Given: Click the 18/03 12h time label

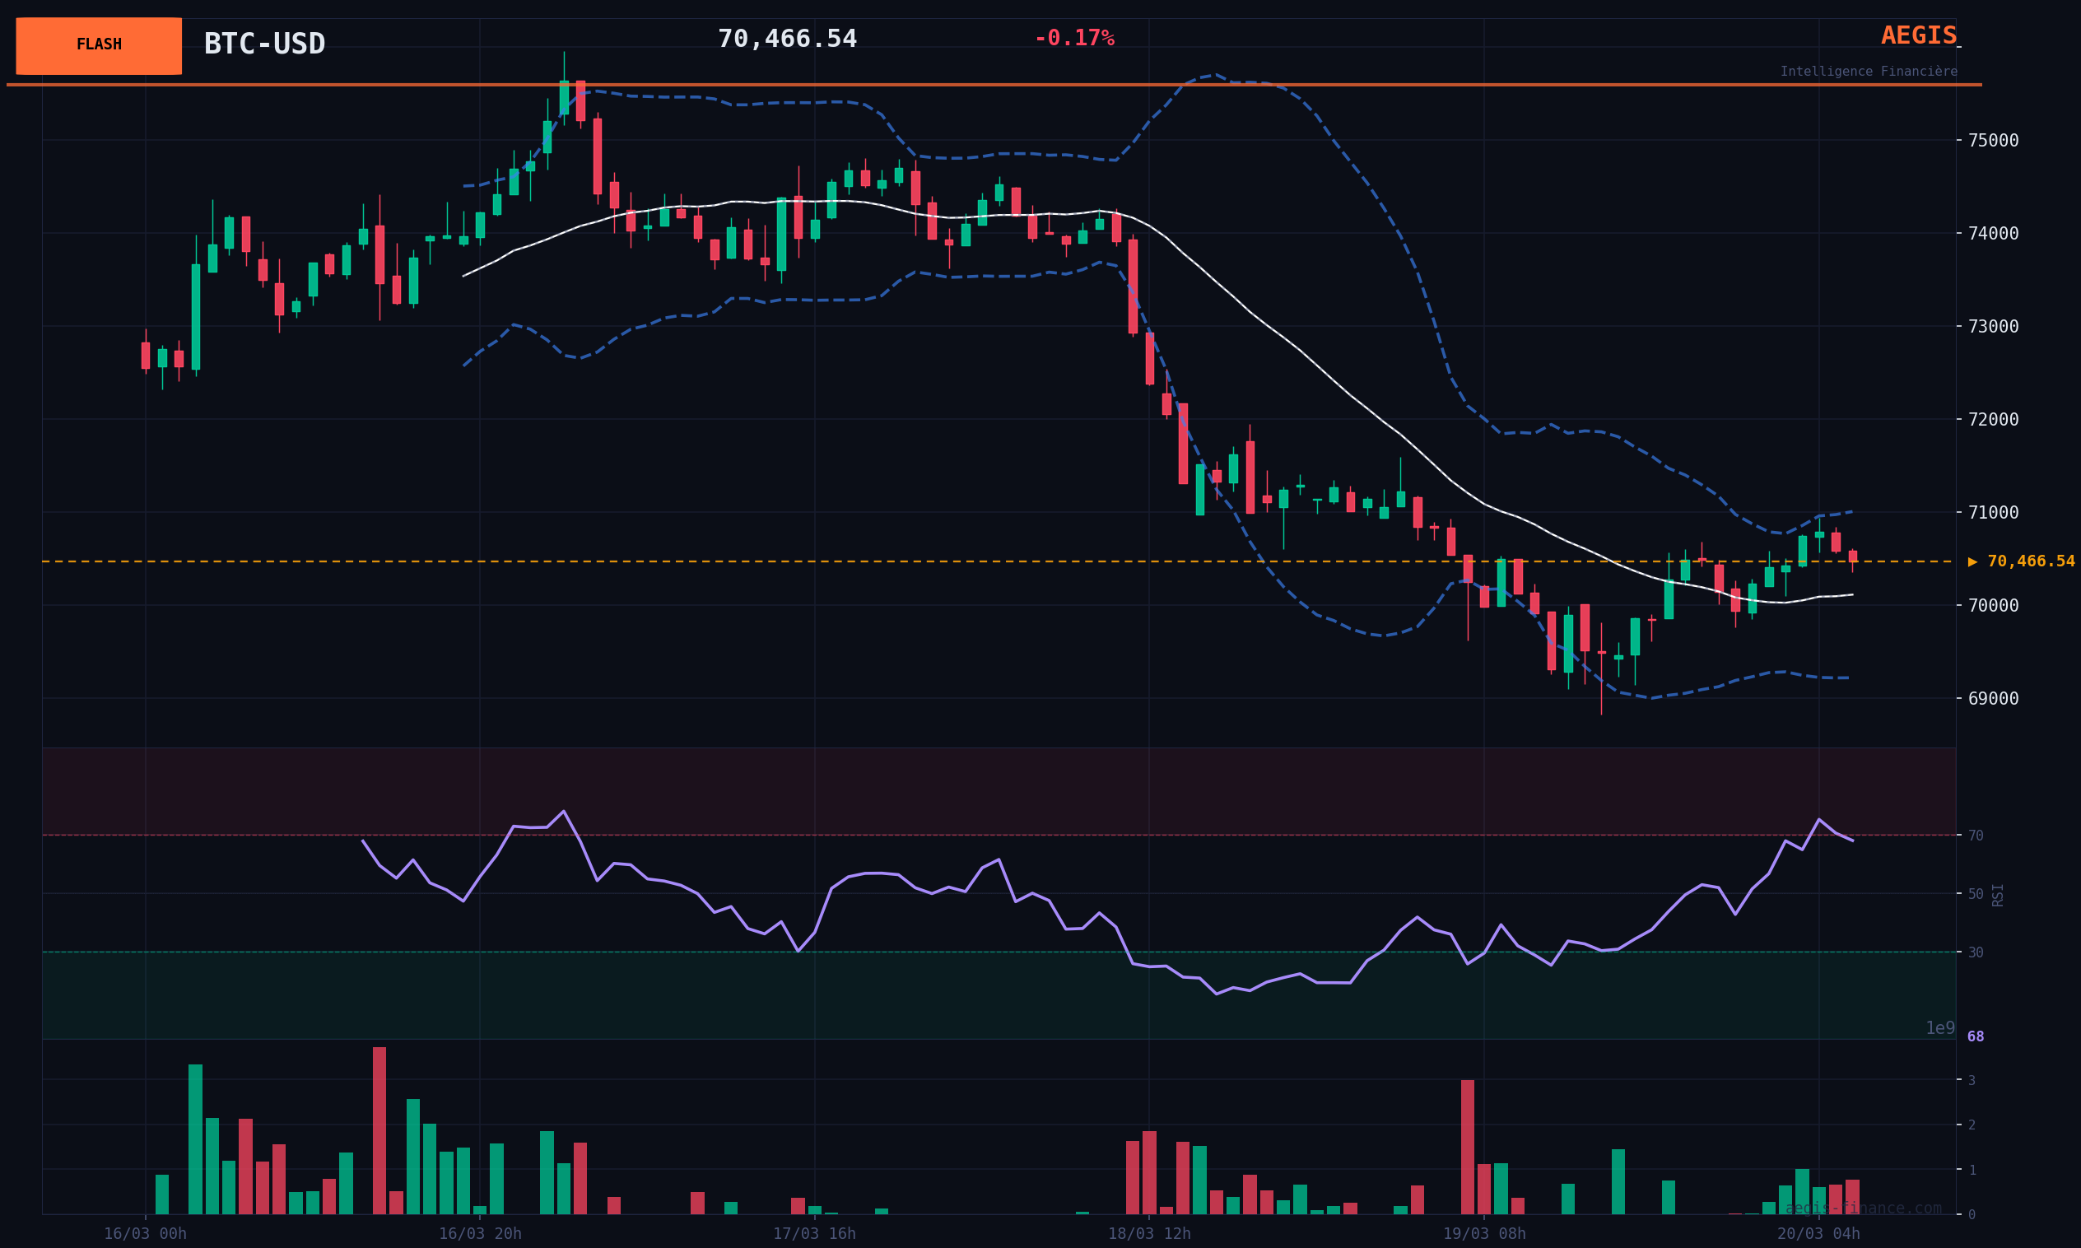Looking at the screenshot, I should tap(1148, 1234).
